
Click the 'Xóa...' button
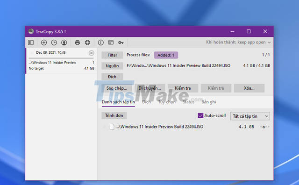coord(249,88)
